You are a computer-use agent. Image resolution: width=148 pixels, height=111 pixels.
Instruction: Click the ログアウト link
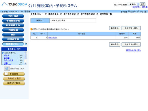(136, 7)
